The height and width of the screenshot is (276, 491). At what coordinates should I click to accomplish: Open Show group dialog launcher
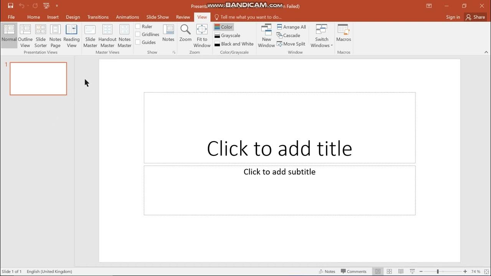coord(174,52)
